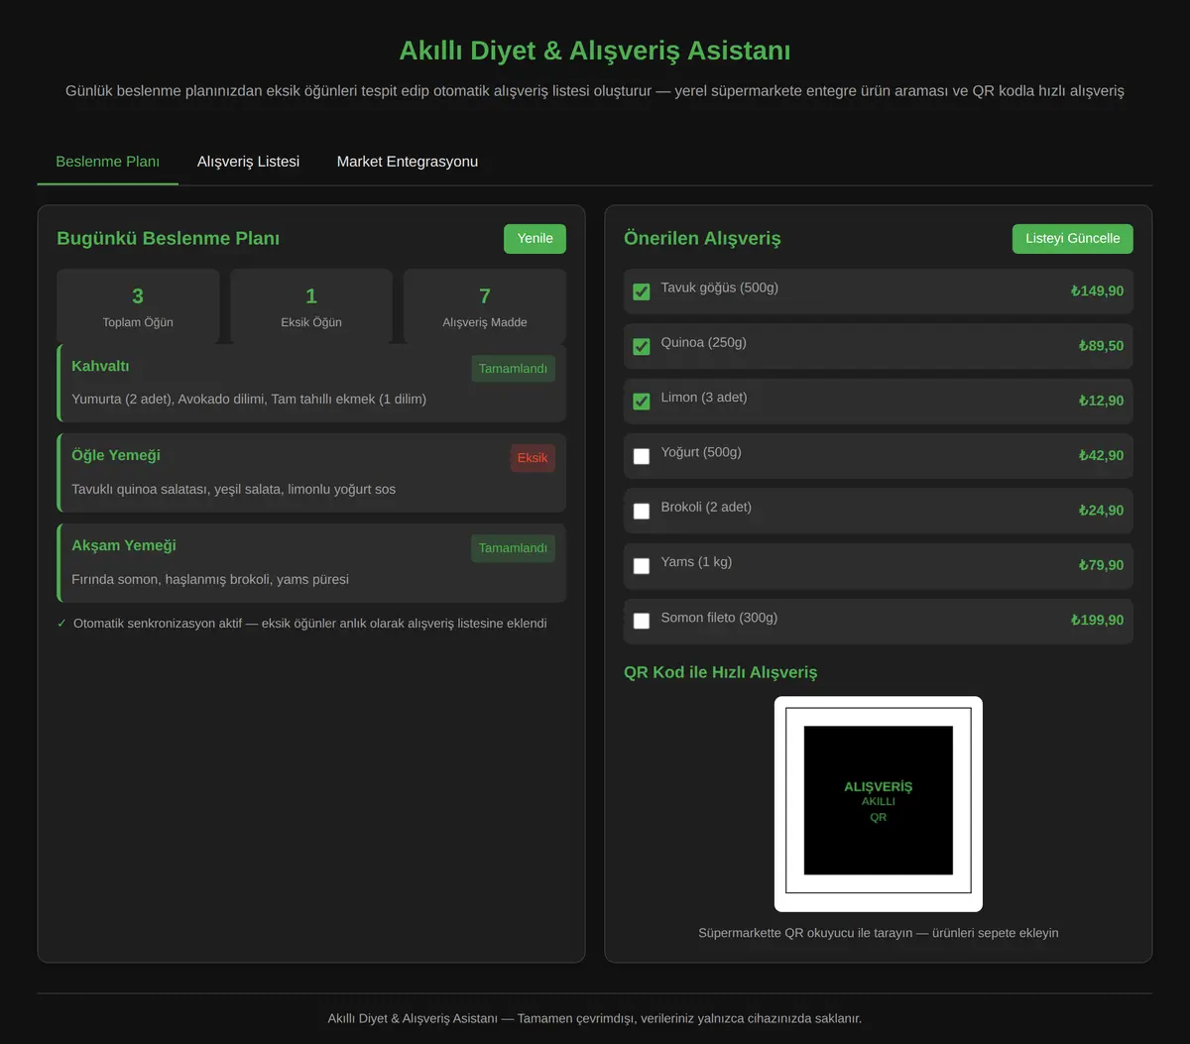The height and width of the screenshot is (1044, 1190).
Task: Click the ₺199,90 price
Action: click(x=1097, y=621)
